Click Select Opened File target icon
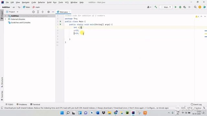The image size is (207, 116). point(33,12)
